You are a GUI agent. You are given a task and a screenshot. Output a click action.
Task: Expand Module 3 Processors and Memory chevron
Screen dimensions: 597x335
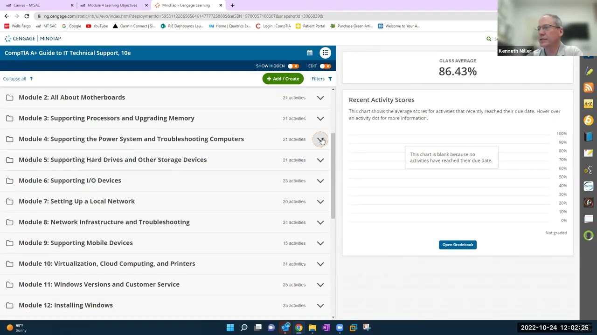pos(320,119)
